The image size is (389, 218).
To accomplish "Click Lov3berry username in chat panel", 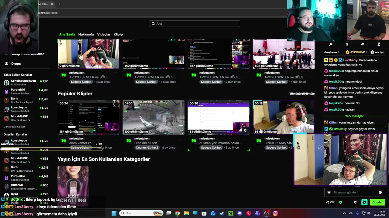I will (x=350, y=60).
